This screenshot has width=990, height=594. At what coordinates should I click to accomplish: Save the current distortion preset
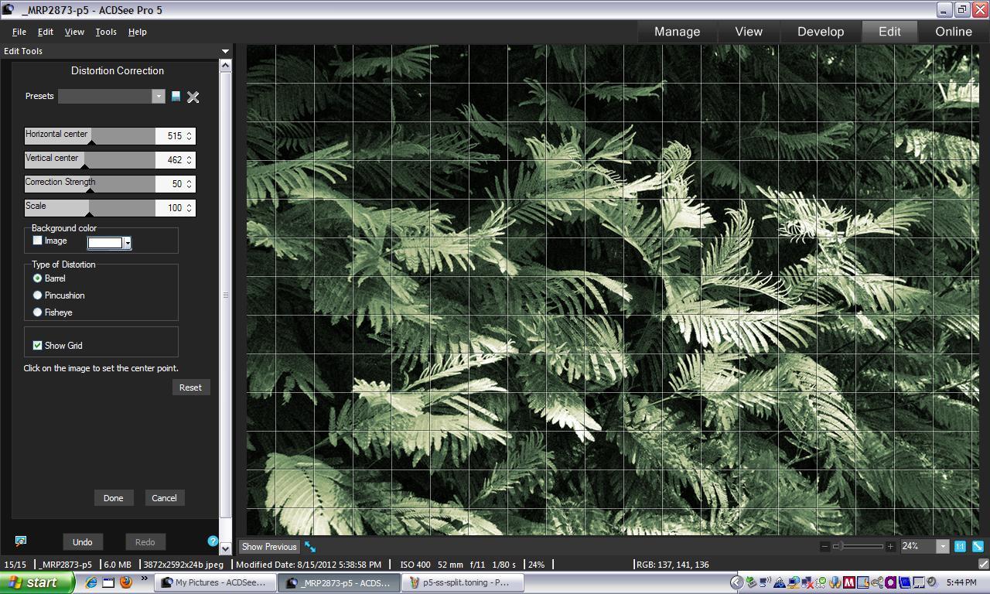pos(176,97)
